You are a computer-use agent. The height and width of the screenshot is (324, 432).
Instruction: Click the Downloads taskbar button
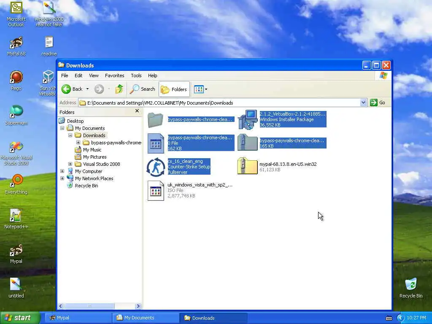coord(213,318)
